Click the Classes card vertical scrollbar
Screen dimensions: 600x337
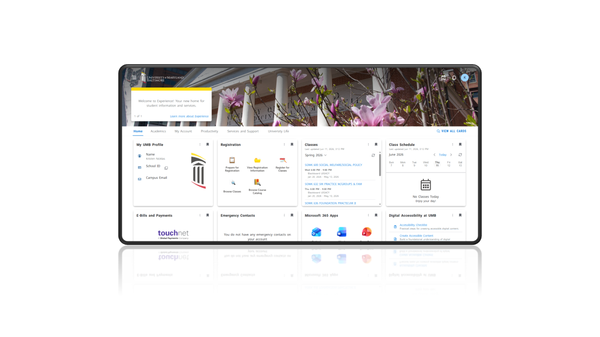pyautogui.click(x=380, y=164)
